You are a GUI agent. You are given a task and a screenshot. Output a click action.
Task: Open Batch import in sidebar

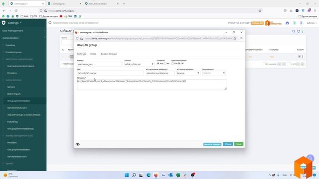tap(14, 94)
